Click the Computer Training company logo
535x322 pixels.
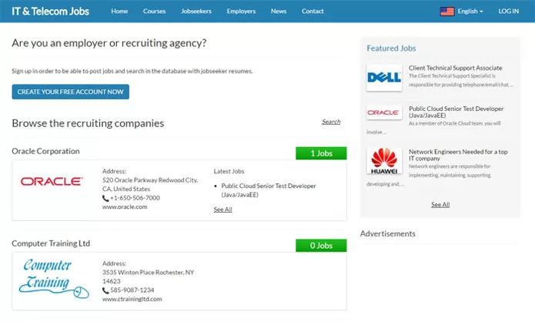pos(48,278)
